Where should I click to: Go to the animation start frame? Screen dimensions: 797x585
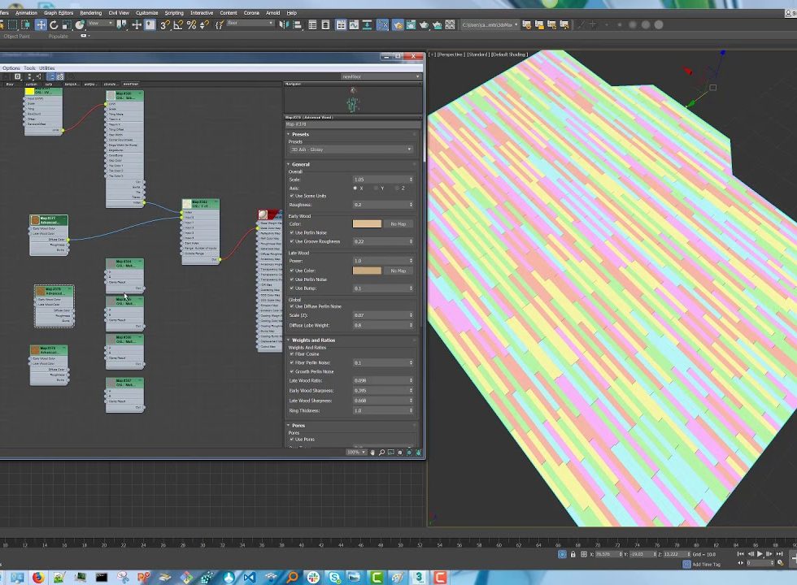coord(741,553)
